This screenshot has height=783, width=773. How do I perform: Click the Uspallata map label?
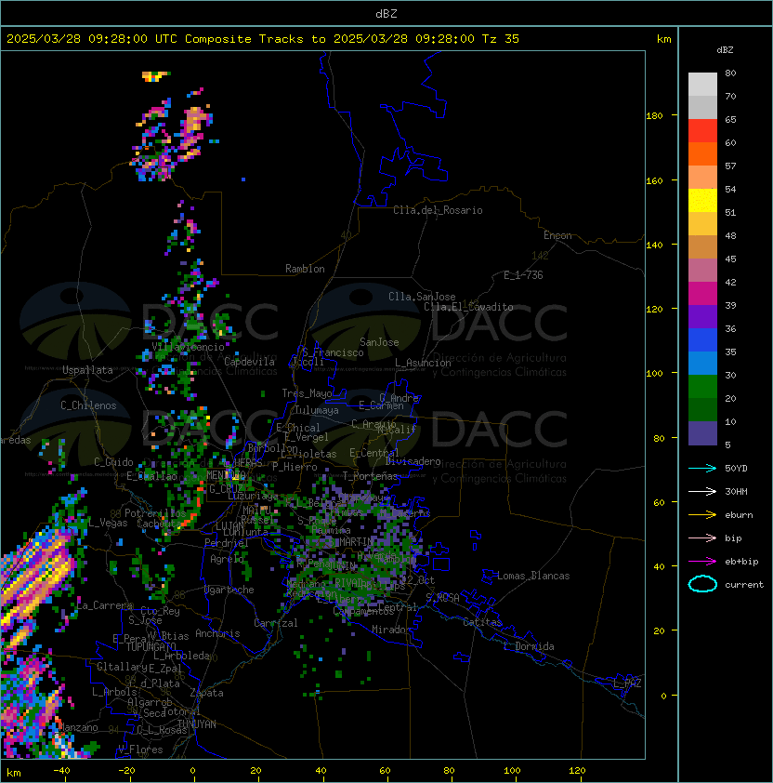87,370
